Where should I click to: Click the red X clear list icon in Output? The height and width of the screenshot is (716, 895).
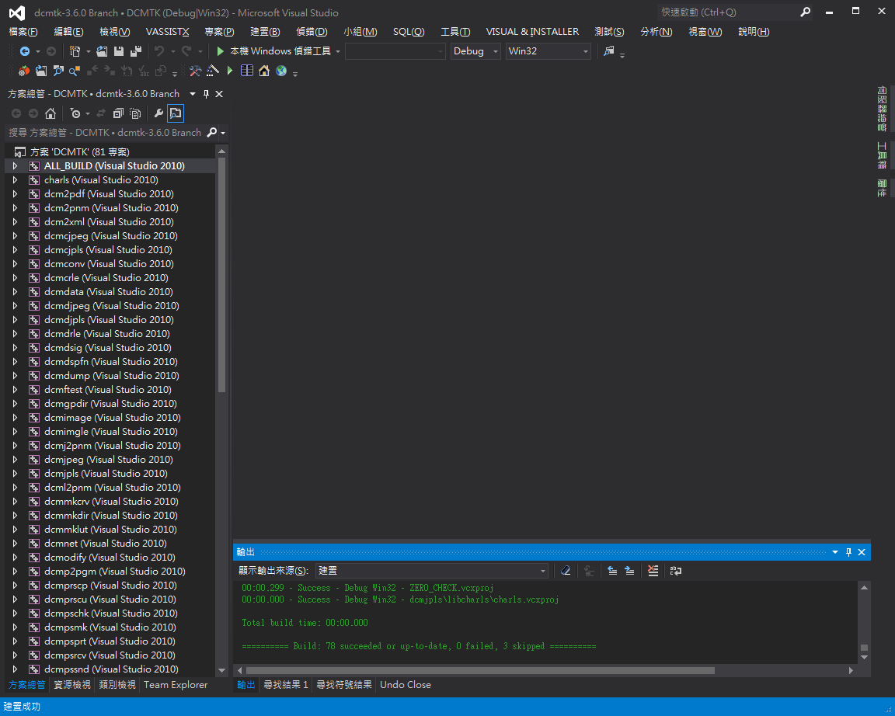tap(653, 571)
